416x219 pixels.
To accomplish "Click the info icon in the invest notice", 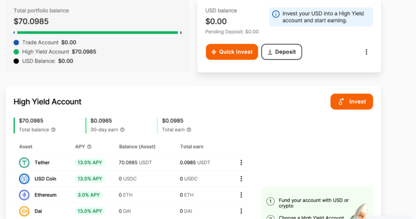I will (276, 14).
